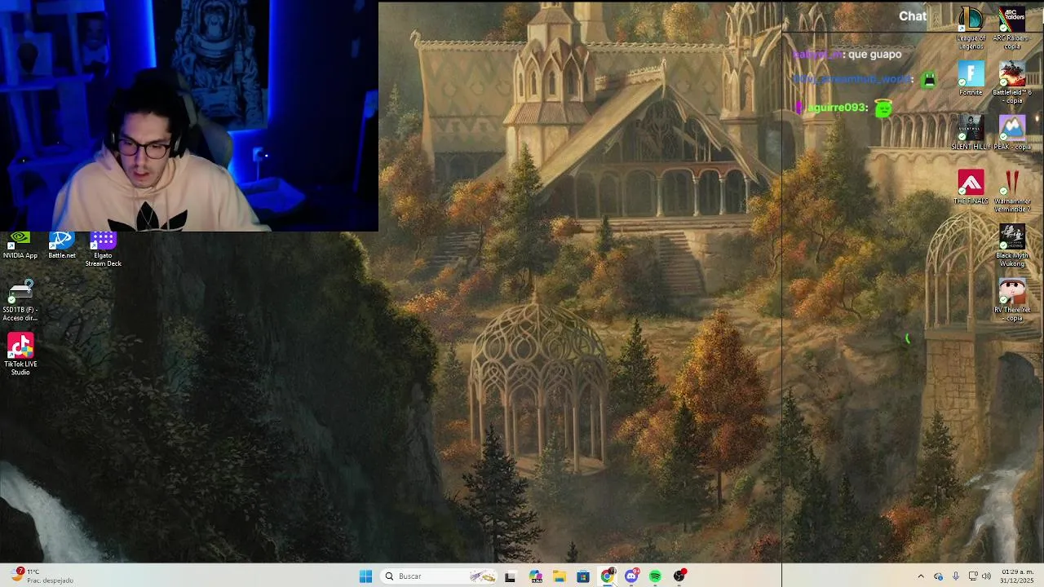Open Discord from the taskbar
This screenshot has width=1044, height=587.
[x=631, y=576]
